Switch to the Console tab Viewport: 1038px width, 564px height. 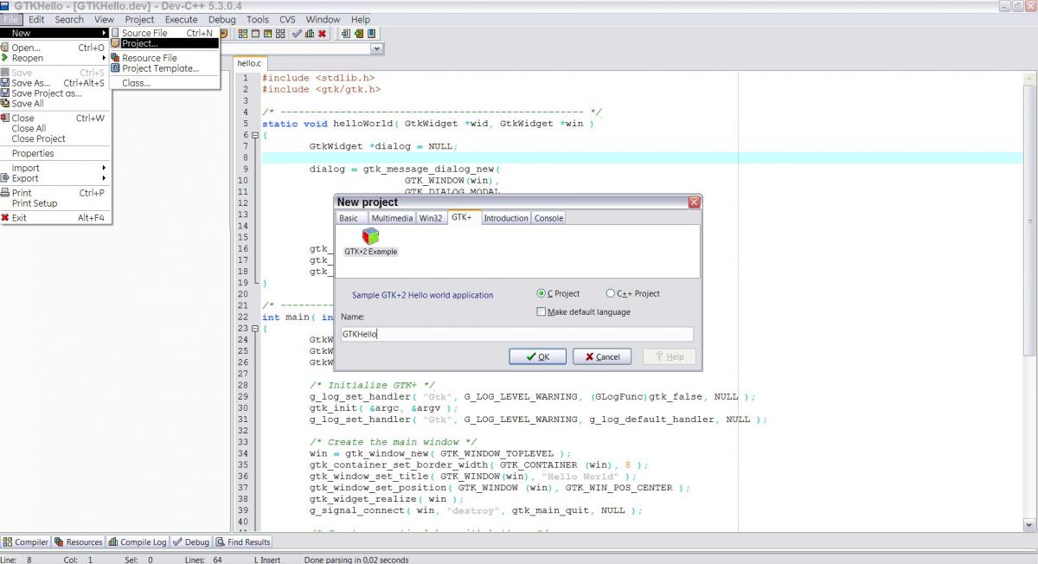(x=548, y=218)
